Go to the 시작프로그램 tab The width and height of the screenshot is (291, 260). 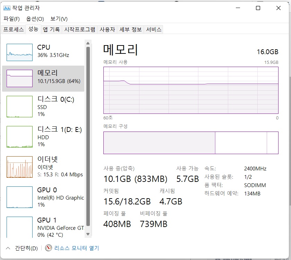click(79, 30)
